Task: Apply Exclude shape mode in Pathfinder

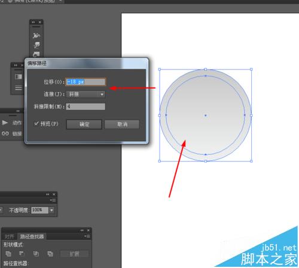Action: (x=50, y=254)
